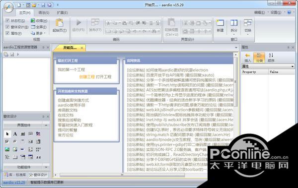Viewport: 298px width, 188px height.
Task: Click the horizontal scrollbar under start page
Action: tap(122, 175)
